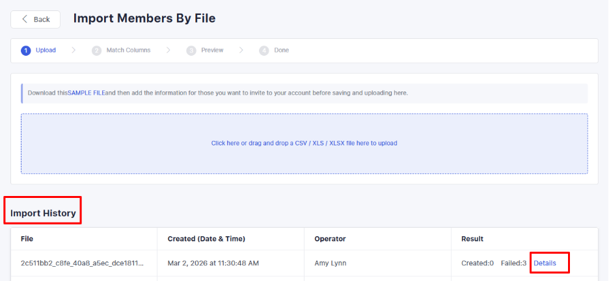Download the SAMPLE FILE link
Viewport: 609px width, 281px height.
[x=87, y=93]
